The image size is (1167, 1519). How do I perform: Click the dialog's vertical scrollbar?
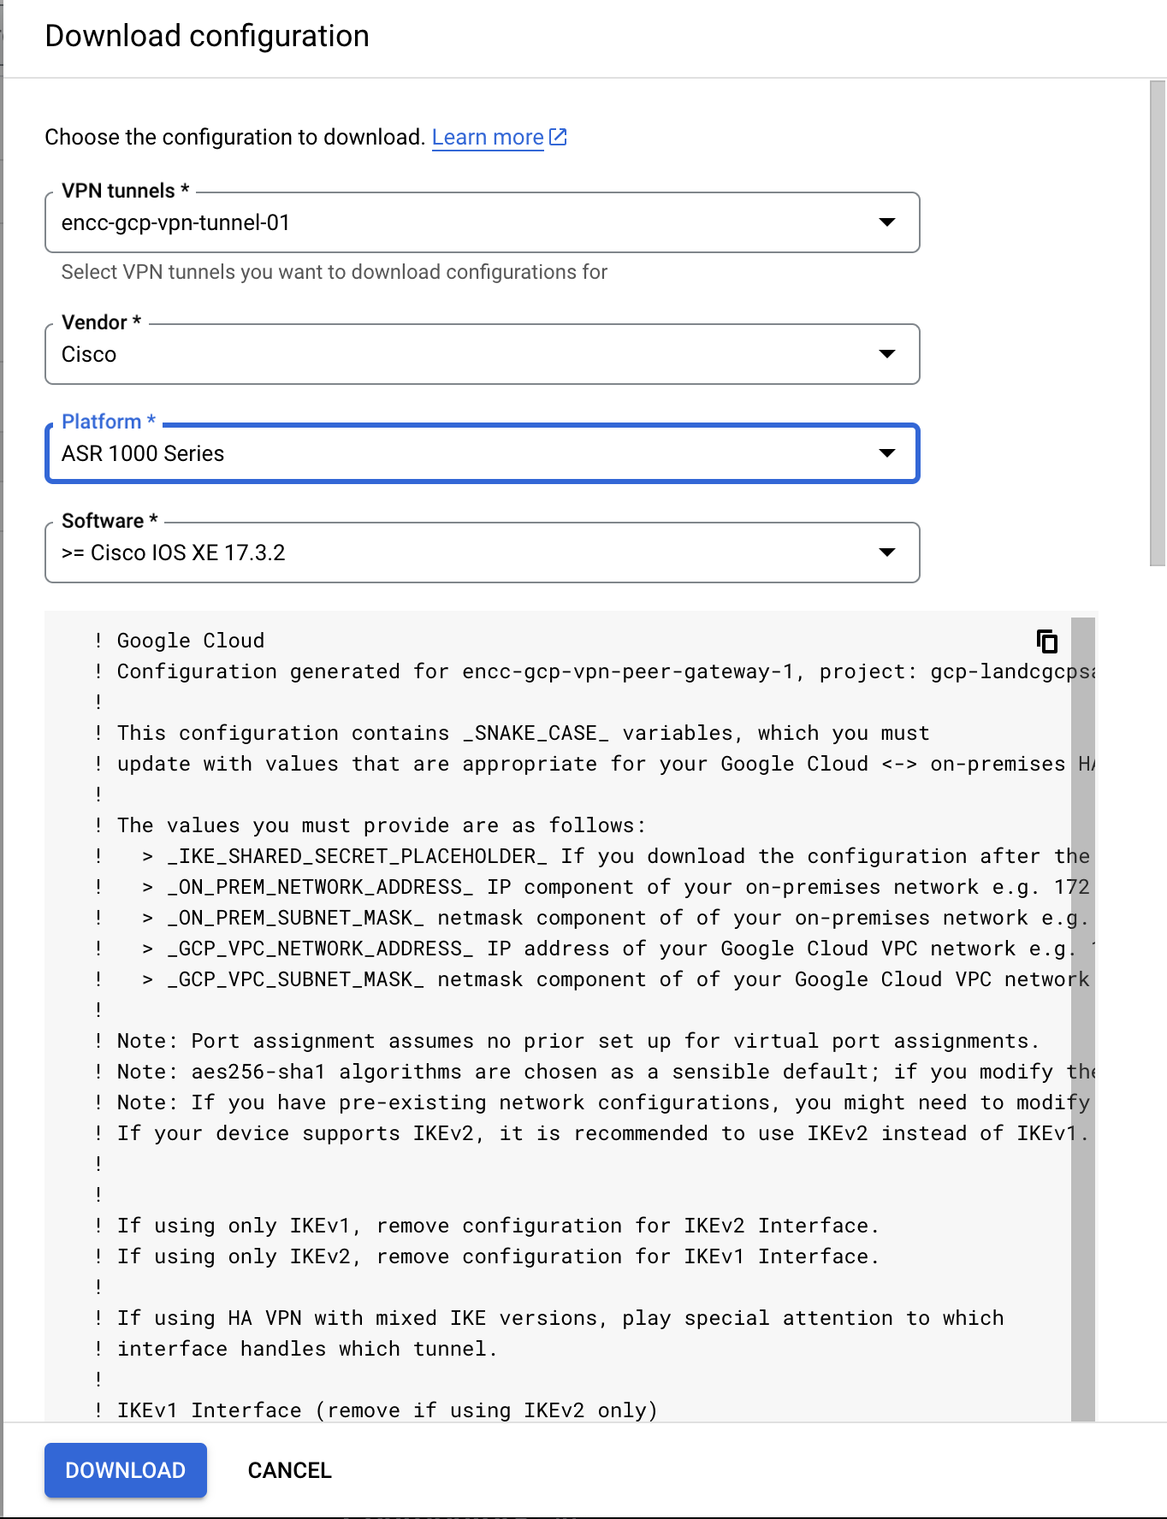(1158, 323)
